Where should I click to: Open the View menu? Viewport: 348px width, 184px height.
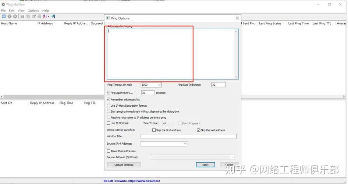(21, 11)
